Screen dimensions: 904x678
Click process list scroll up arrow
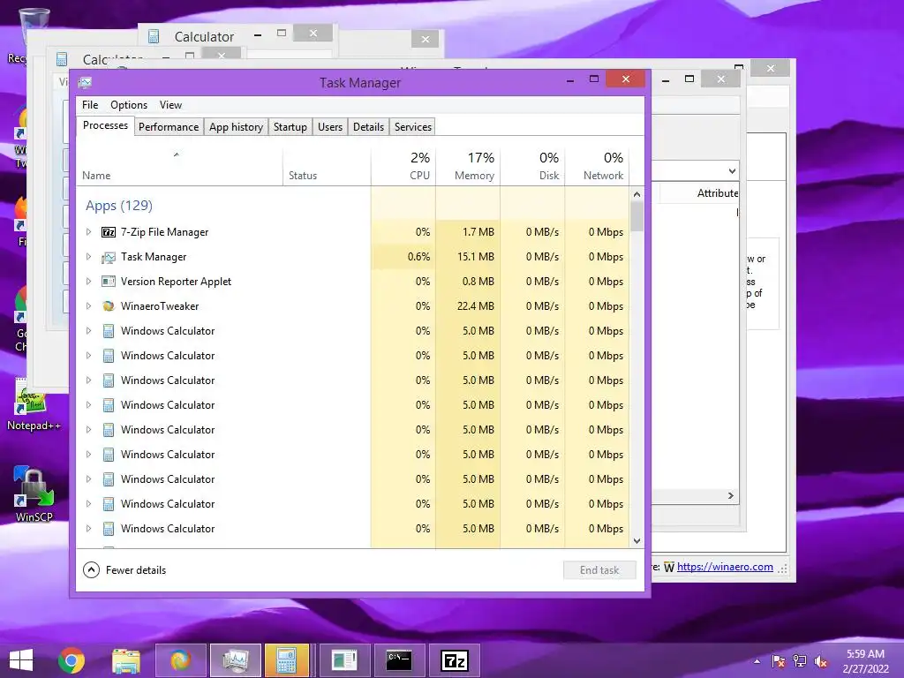coord(637,194)
